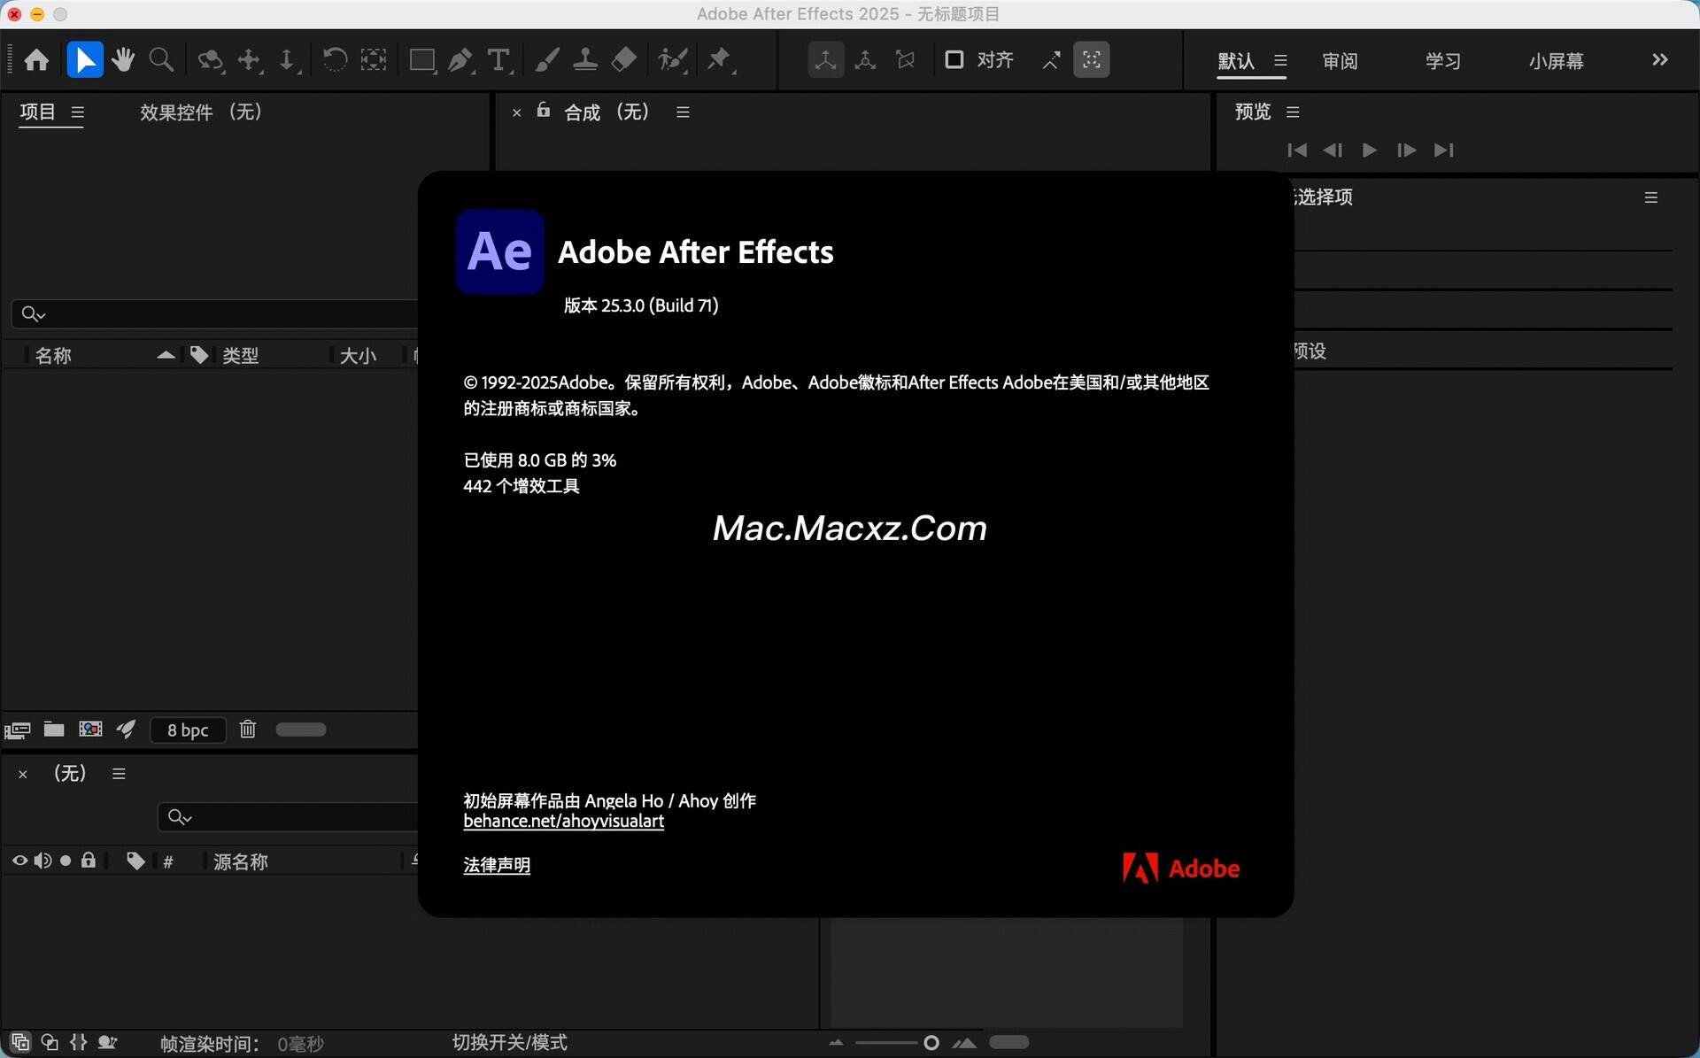Viewport: 1700px width, 1058px height.
Task: Click the project search field
Action: tap(215, 313)
